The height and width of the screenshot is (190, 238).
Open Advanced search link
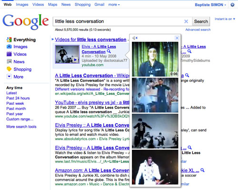(x=198, y=30)
